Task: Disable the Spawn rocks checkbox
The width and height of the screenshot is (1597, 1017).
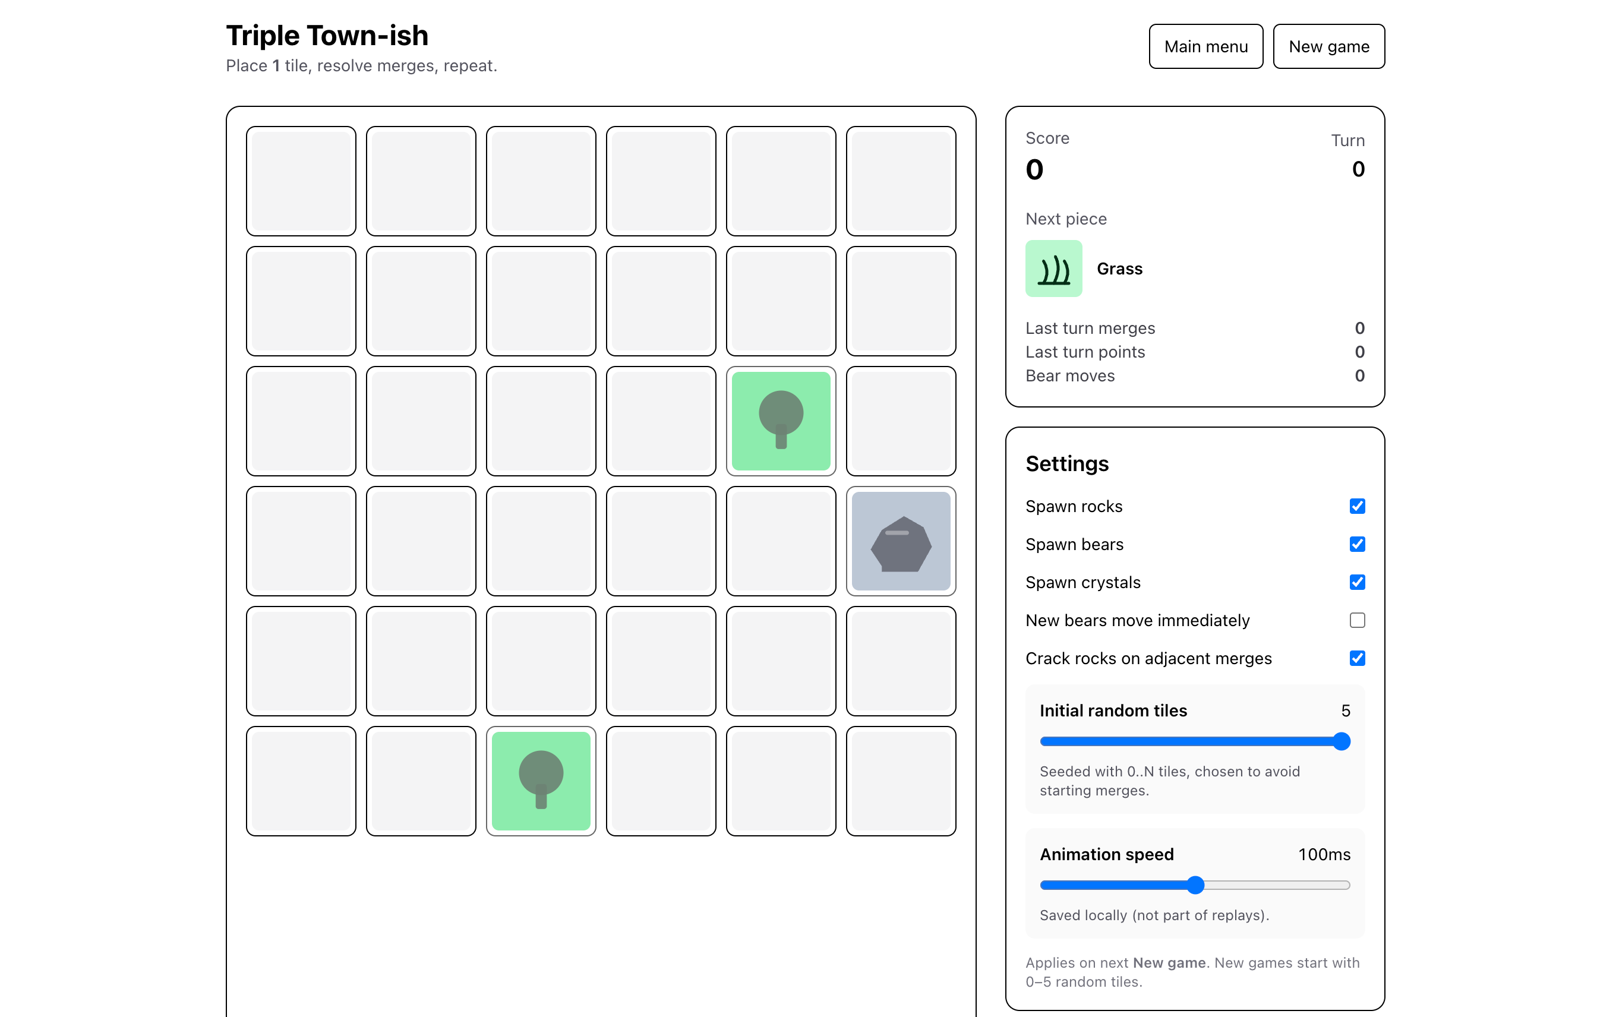Action: [1357, 507]
